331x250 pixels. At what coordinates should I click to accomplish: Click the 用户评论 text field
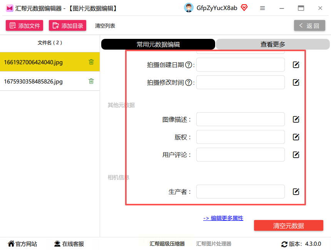(241, 155)
